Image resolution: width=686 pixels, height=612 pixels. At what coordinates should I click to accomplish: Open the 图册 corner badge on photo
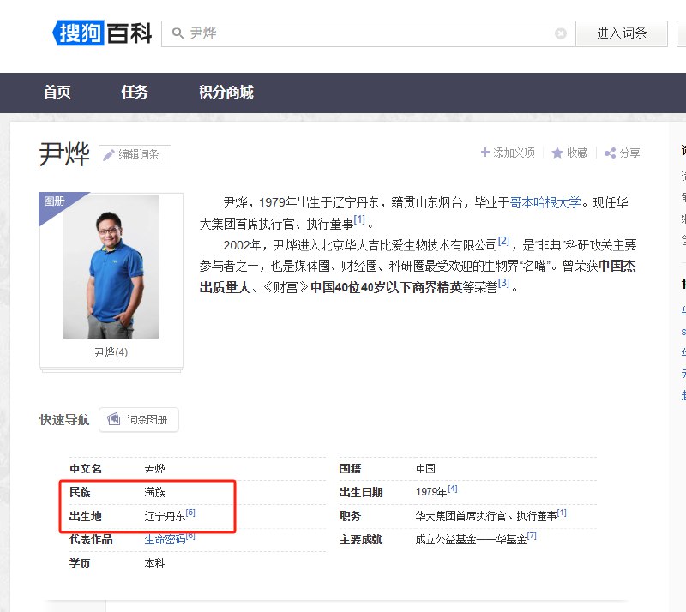tap(54, 201)
